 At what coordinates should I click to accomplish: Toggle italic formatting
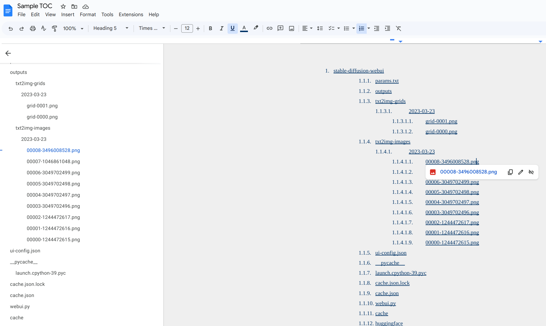(221, 28)
